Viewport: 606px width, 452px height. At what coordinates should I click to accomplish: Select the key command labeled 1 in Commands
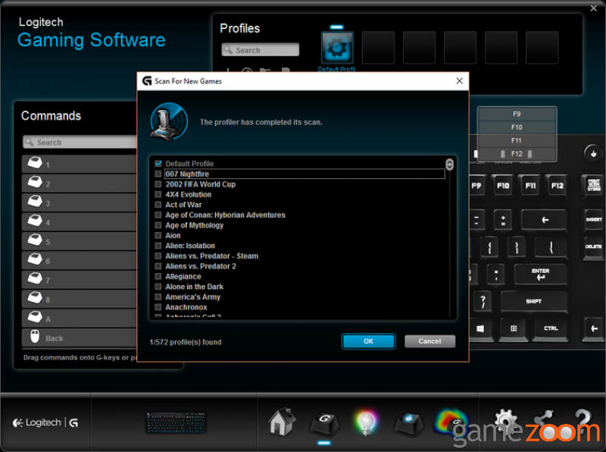click(x=80, y=164)
